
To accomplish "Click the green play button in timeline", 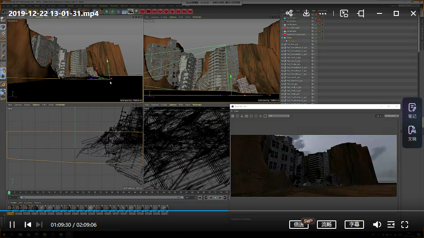I will (x=215, y=198).
